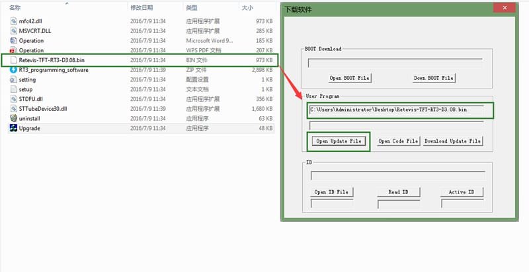Click the 1,680 KB size value
The image size is (529, 272).
coord(262,109)
